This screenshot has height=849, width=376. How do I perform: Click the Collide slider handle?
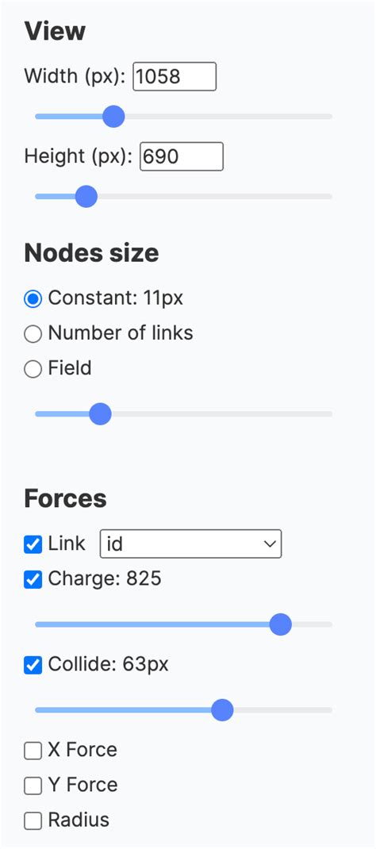[x=222, y=710]
